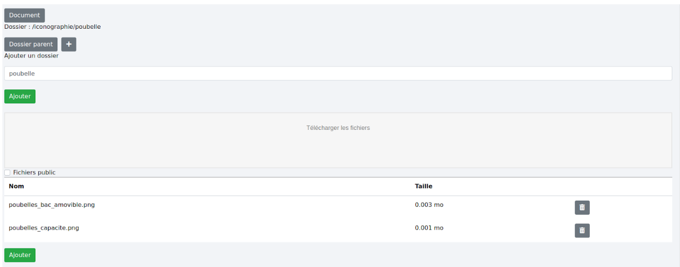The width and height of the screenshot is (680, 267).
Task: Select the poubelles_capacite.png file name
Action: [x=44, y=228]
